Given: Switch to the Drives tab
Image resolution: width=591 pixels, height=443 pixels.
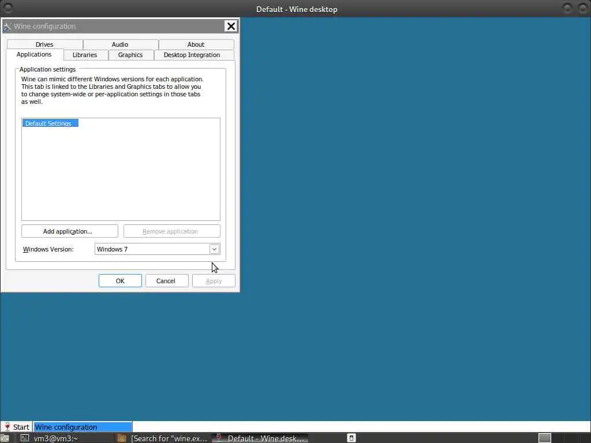Looking at the screenshot, I should [x=44, y=44].
